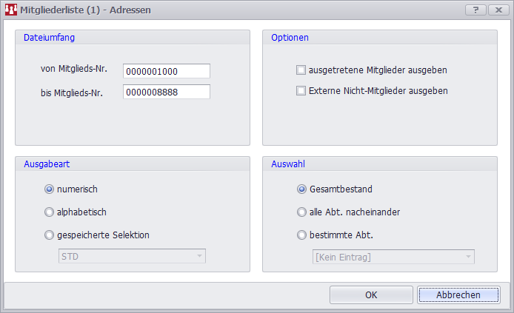Select the 'Gesamtbestand' radio button
This screenshot has height=313, width=514.
(301, 189)
